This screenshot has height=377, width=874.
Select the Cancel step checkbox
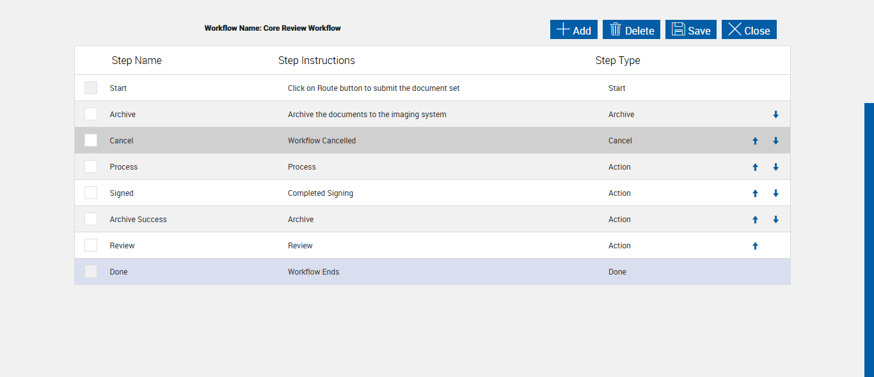[x=91, y=140]
